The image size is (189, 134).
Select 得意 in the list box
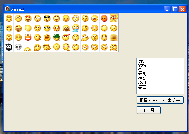click(x=142, y=78)
